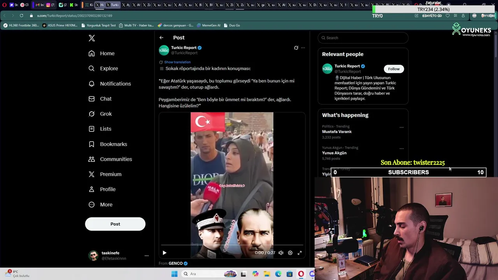Screen dimensions: 498x280
Task: Click the X logo in the sidebar
Action: point(92,38)
